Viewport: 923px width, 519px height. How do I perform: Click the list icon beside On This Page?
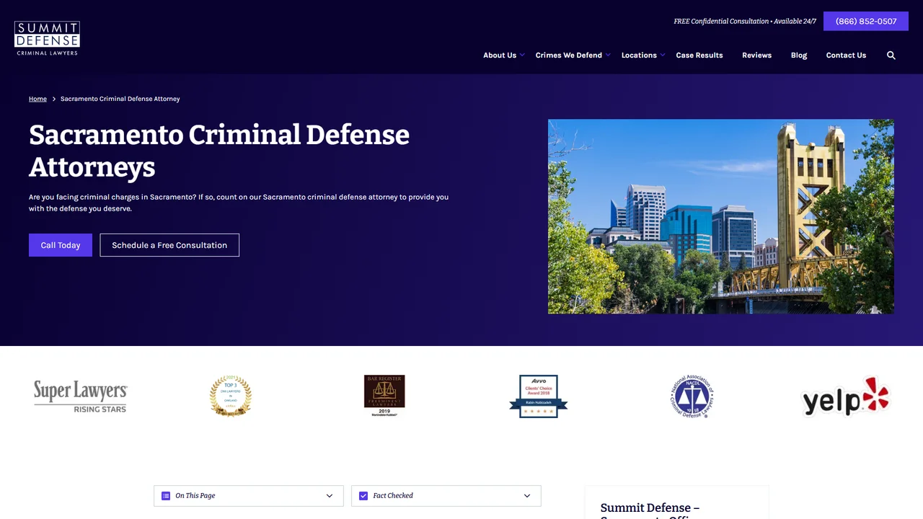[166, 496]
